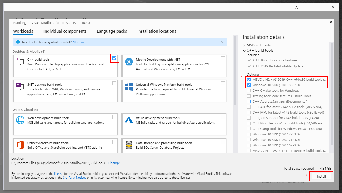Image resolution: width=342 pixels, height=193 pixels.
Task: Enable C++ Clang tools for Windows option
Action: [249, 129]
